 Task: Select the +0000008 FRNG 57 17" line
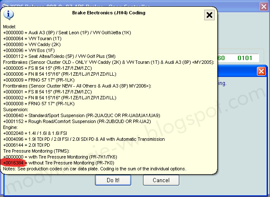point(39,104)
